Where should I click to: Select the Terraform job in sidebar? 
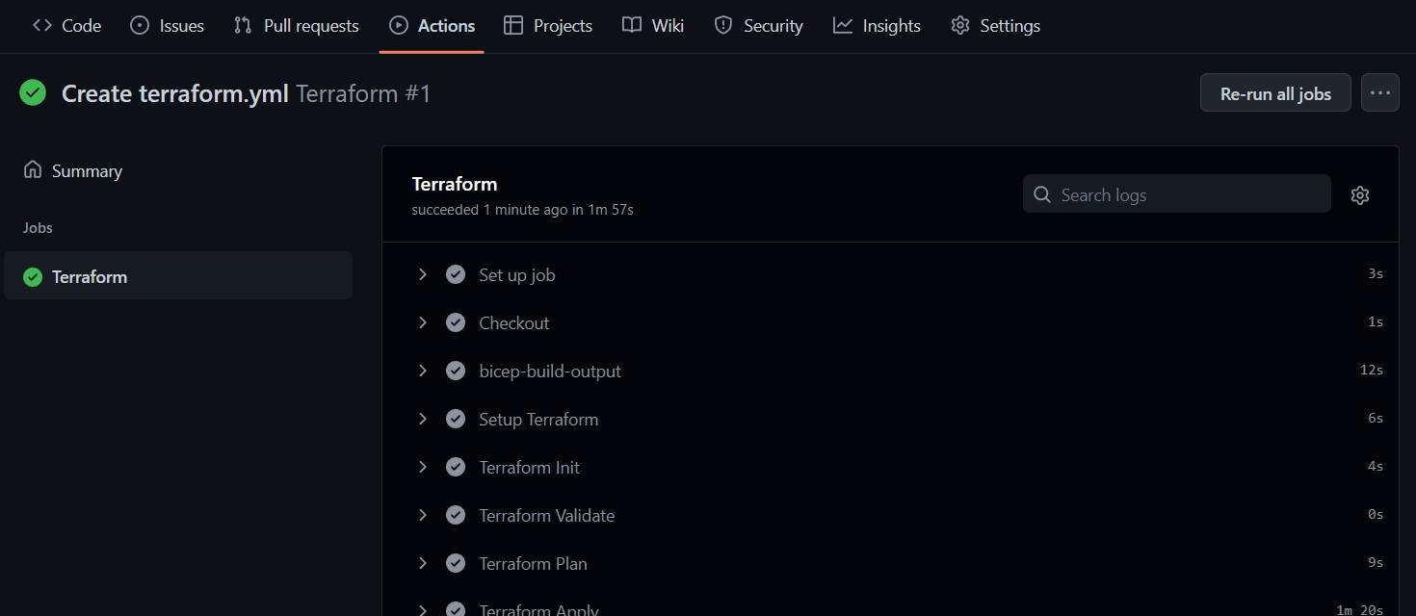coord(178,276)
